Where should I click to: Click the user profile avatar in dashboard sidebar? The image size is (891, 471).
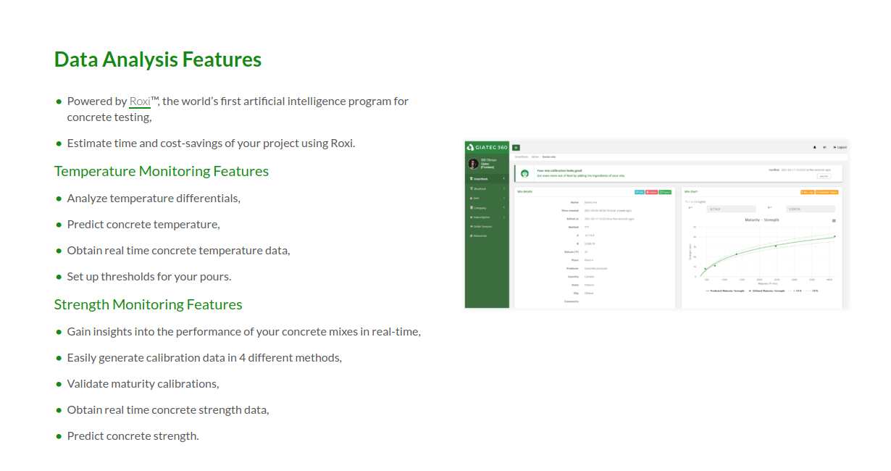point(474,164)
